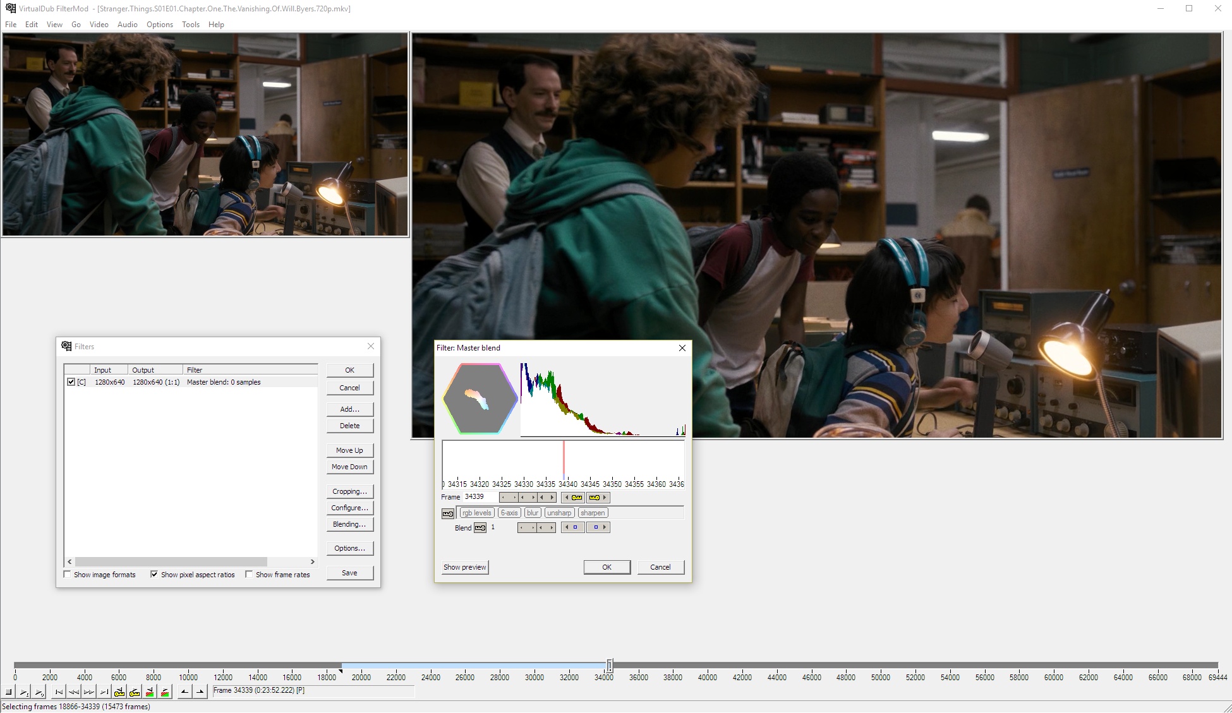The height and width of the screenshot is (713, 1232).
Task: Click the Add... filter button
Action: click(349, 409)
